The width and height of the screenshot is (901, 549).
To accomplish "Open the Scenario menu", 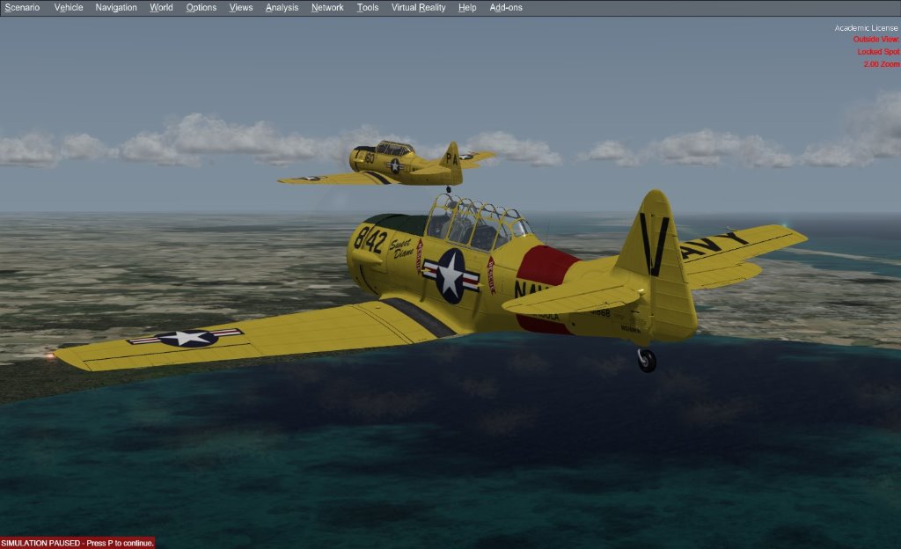I will pos(22,7).
